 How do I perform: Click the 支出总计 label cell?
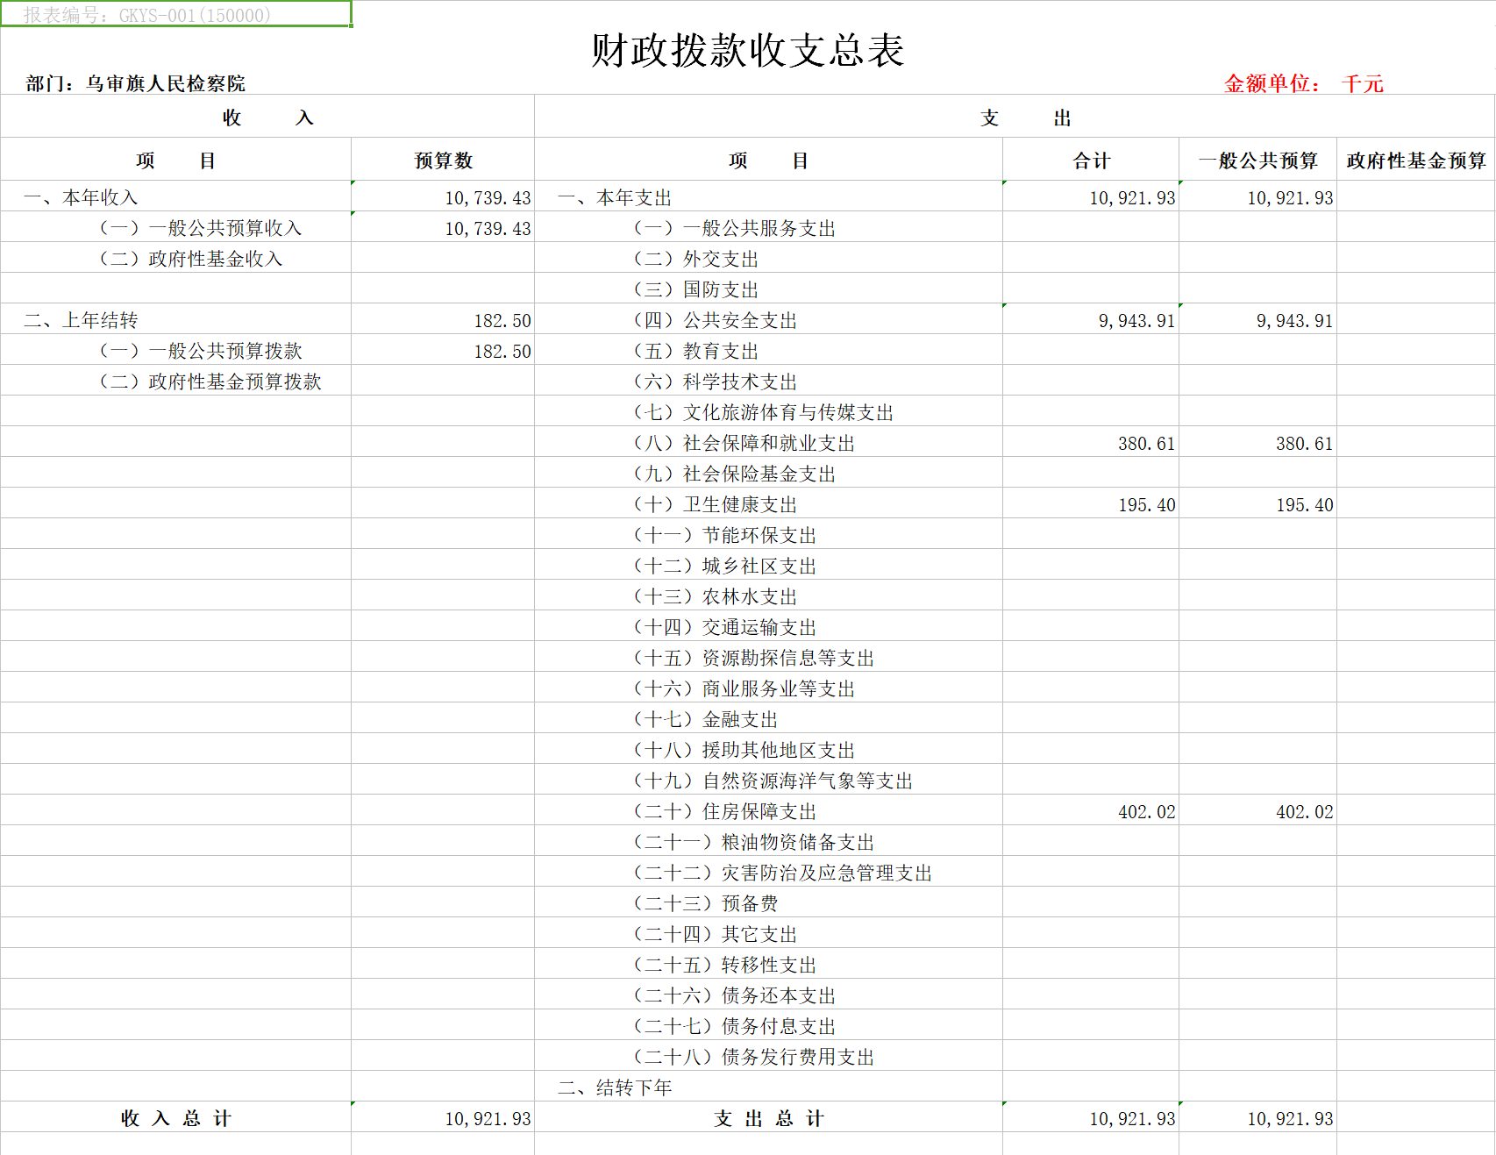(x=768, y=1118)
